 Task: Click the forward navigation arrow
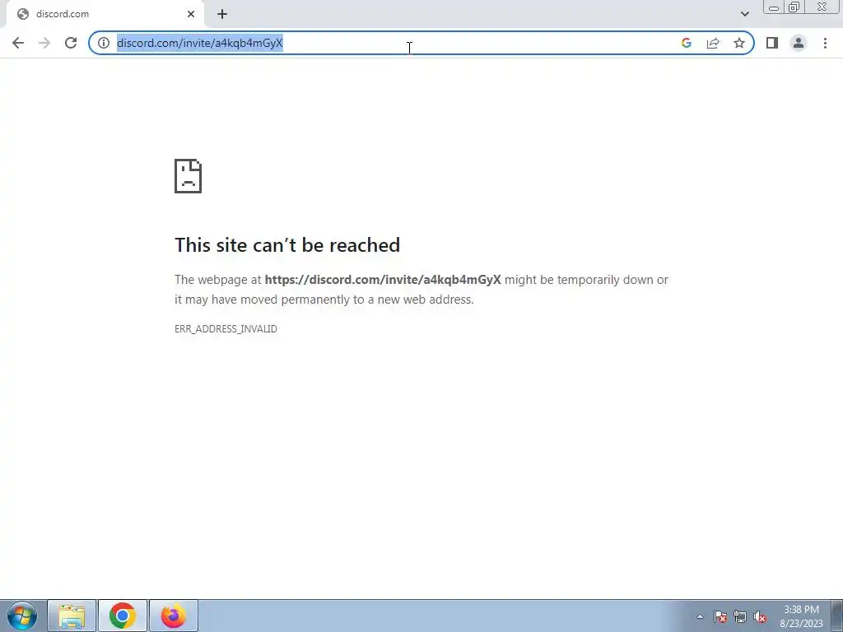44,43
